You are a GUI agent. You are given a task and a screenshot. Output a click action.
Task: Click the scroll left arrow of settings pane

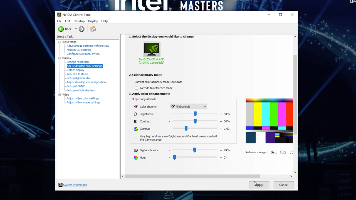[123, 176]
